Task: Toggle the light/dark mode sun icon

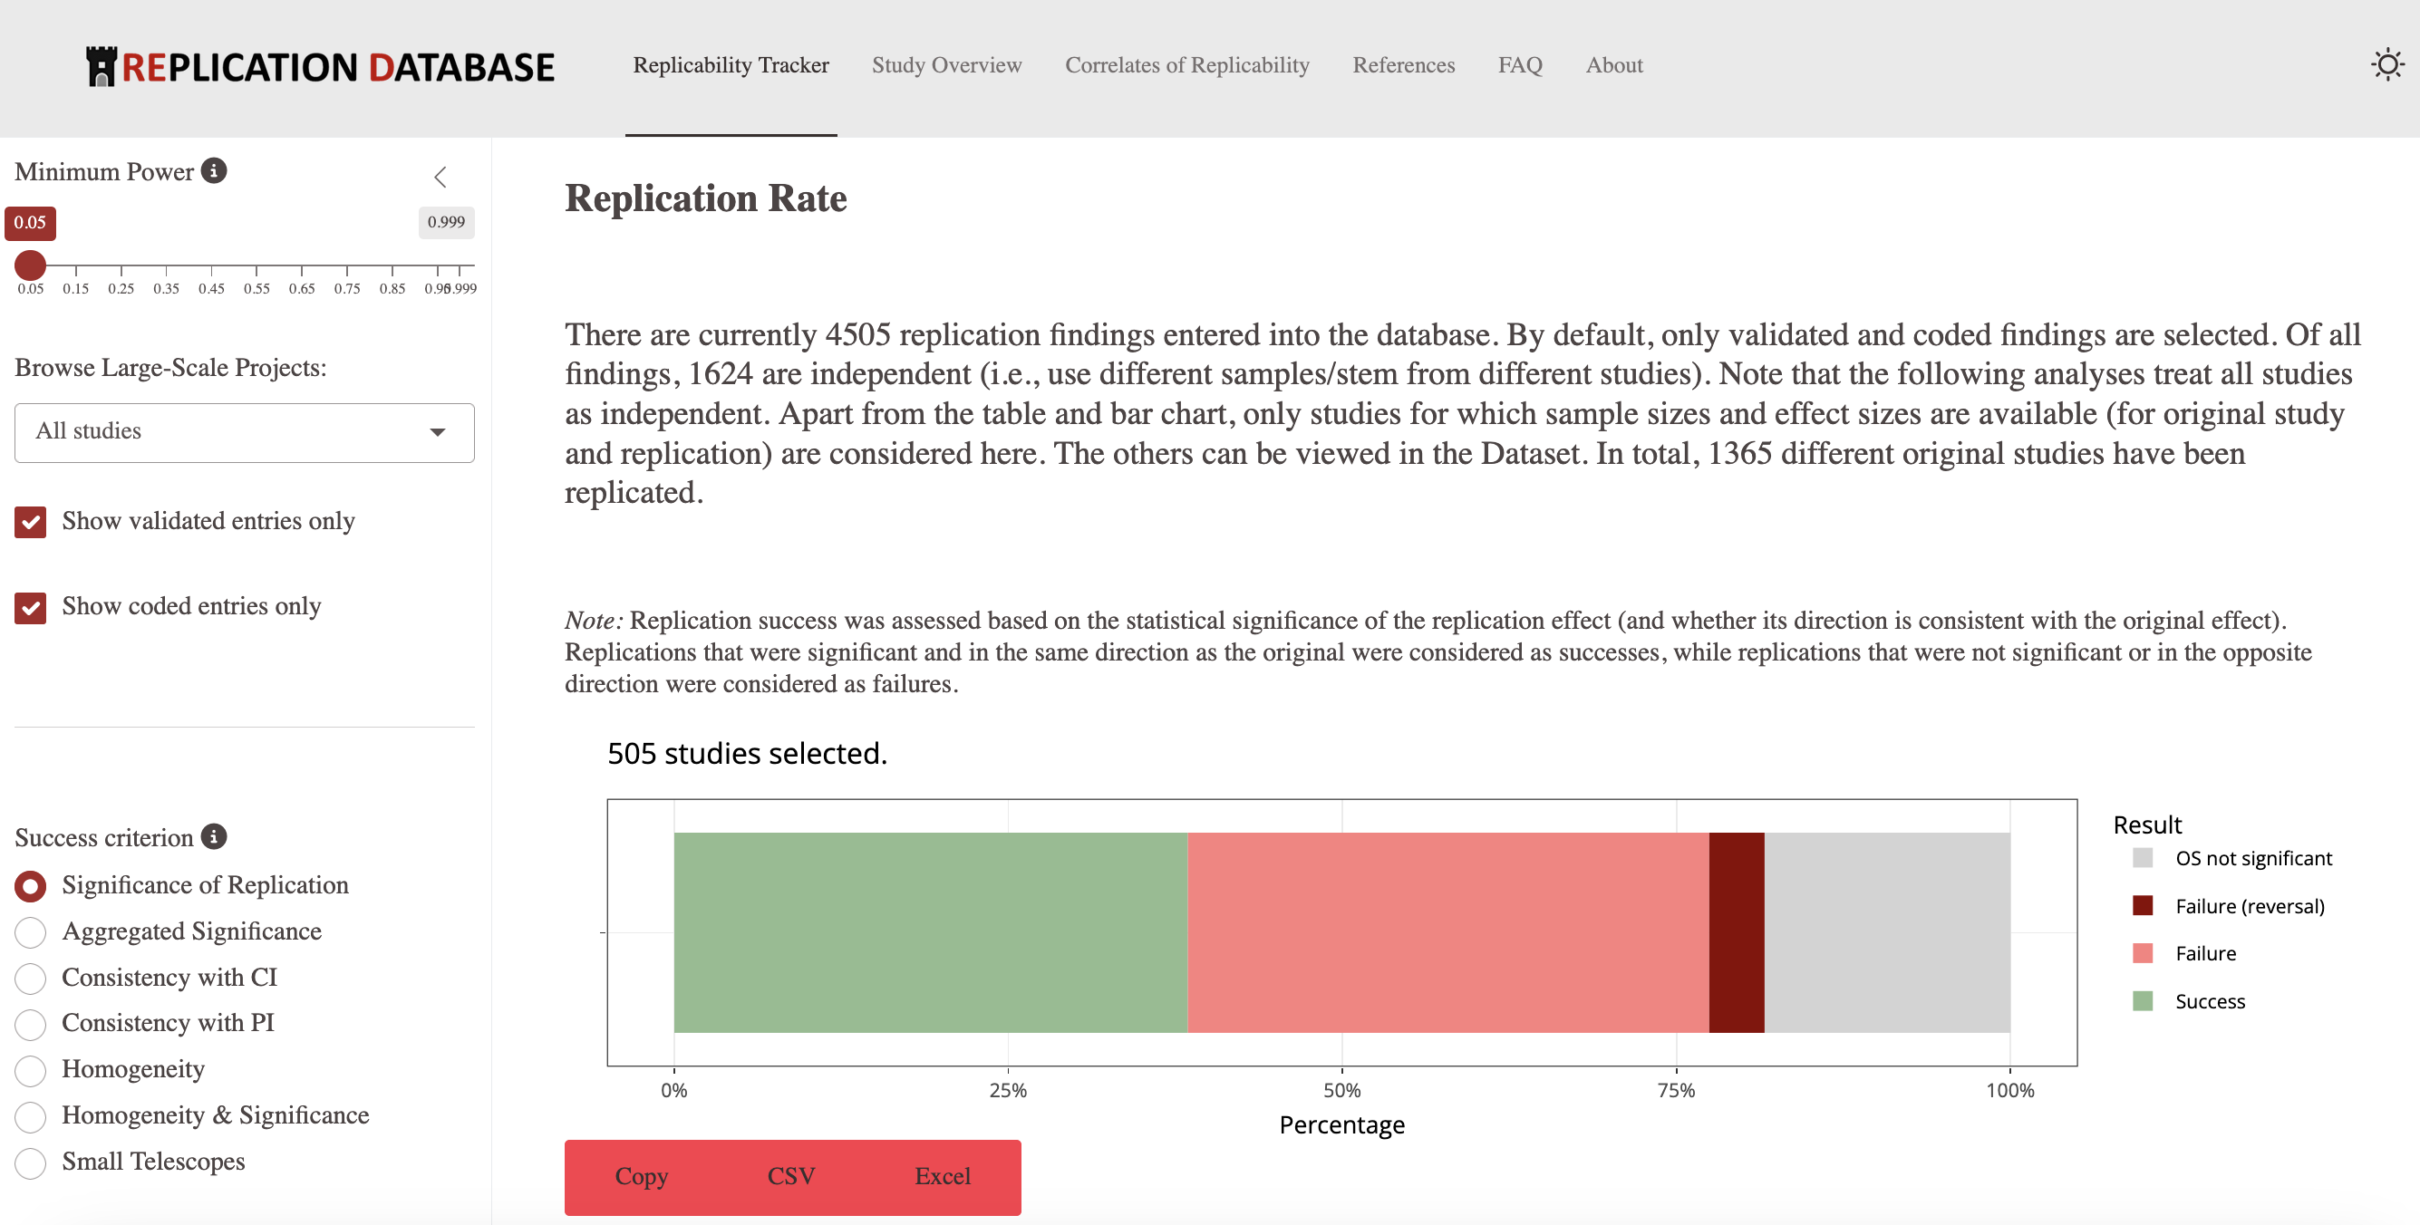Action: click(x=2386, y=65)
